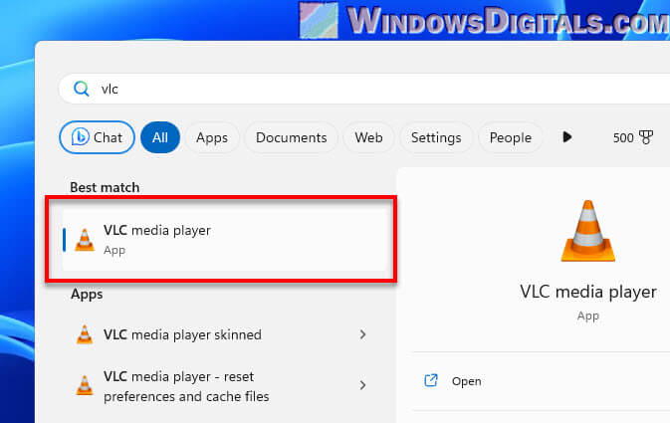Click the search magnifier icon
Viewport: 670px width, 423px height.
82,89
